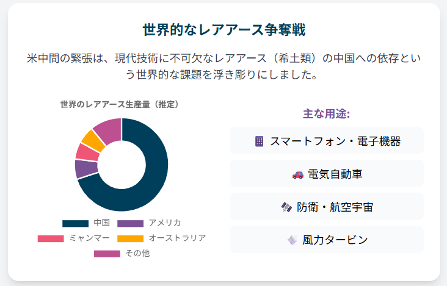Click the orange オーストラリア donut segment
Screen dimensions: 447x286
93,140
